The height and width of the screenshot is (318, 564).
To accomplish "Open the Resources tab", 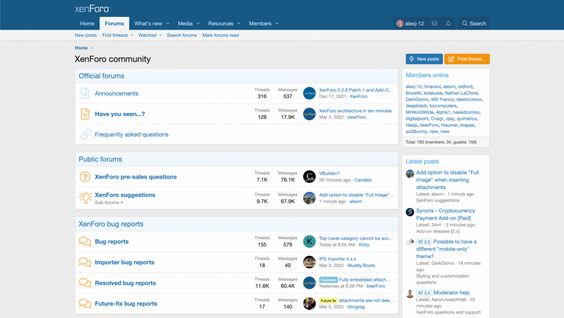I will (220, 24).
